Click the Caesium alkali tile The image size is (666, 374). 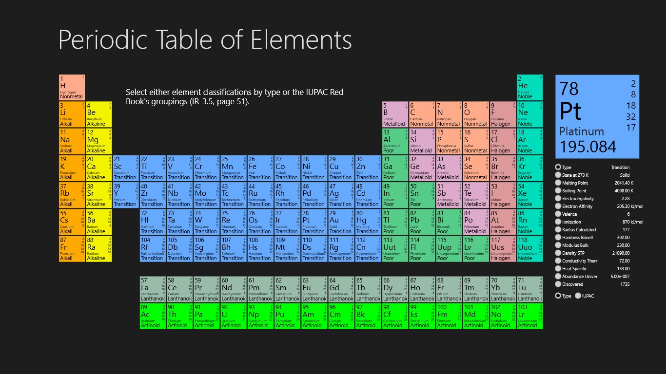point(72,222)
